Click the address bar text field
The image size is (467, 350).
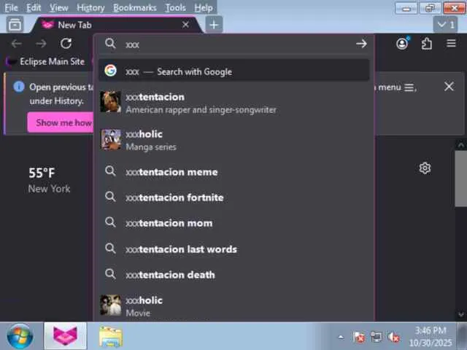point(235,44)
